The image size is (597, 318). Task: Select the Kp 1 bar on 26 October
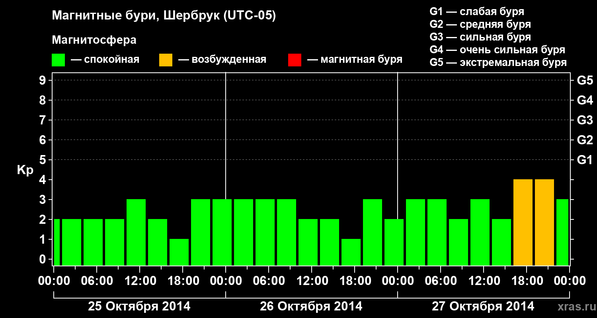click(351, 252)
